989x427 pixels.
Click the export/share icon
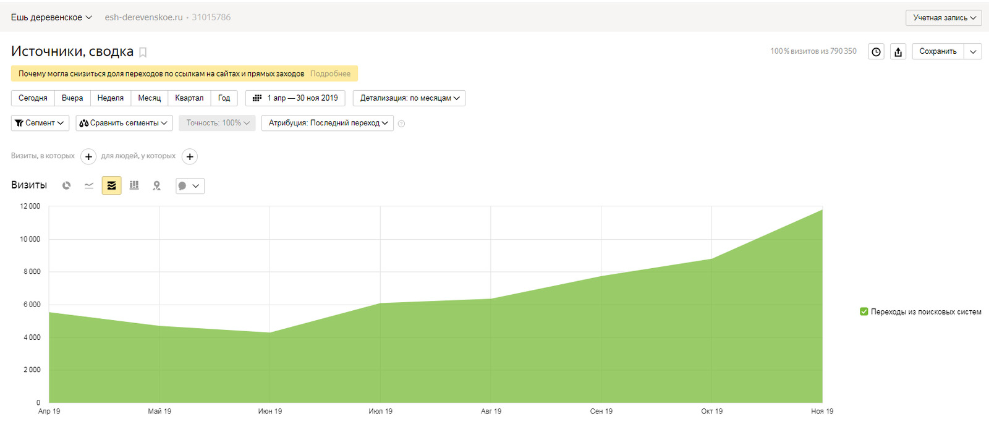[x=898, y=52]
